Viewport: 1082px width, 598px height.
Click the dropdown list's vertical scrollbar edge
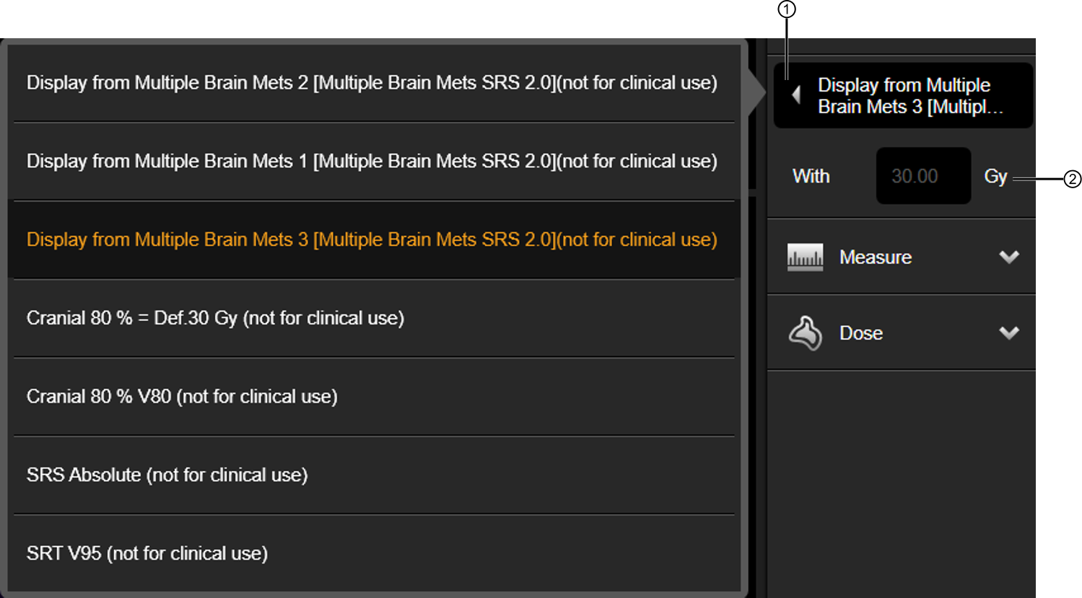(x=743, y=317)
